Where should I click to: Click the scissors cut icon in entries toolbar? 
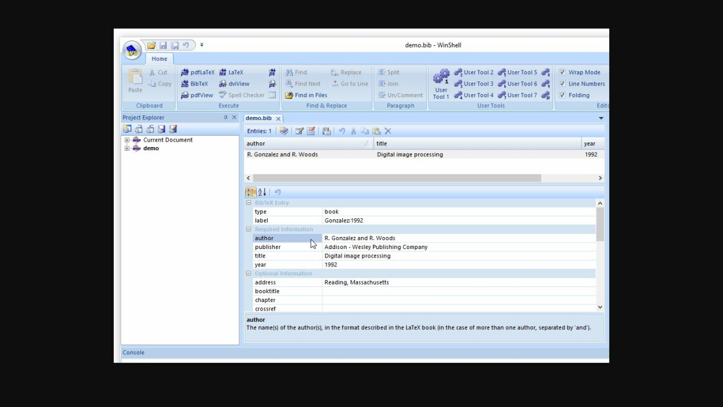pos(354,131)
